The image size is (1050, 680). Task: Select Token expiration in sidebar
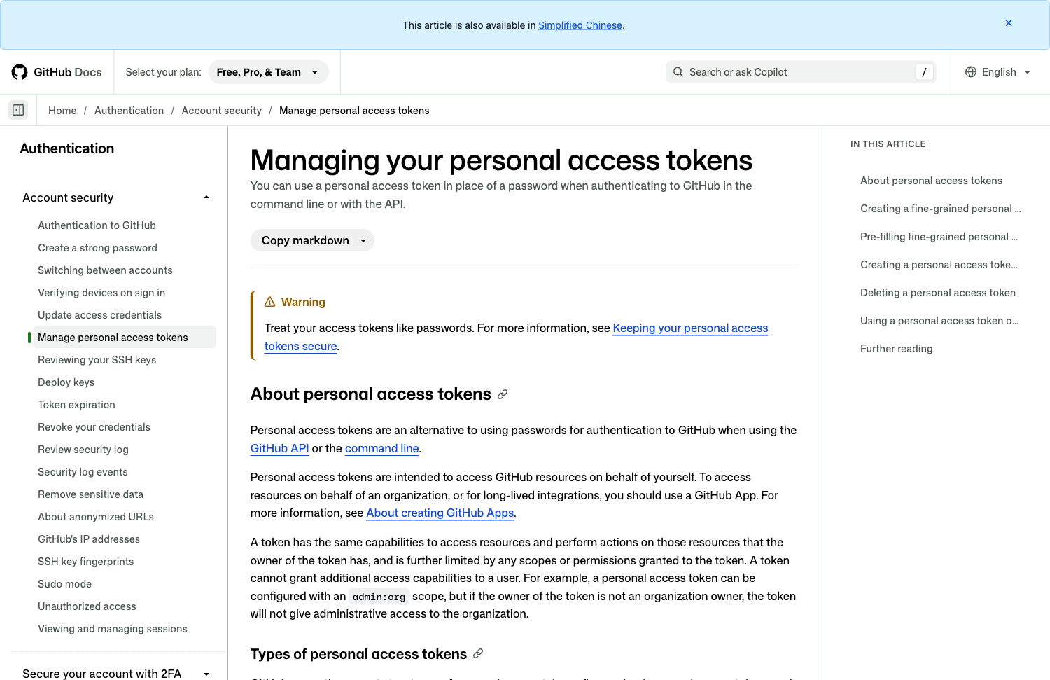click(77, 405)
